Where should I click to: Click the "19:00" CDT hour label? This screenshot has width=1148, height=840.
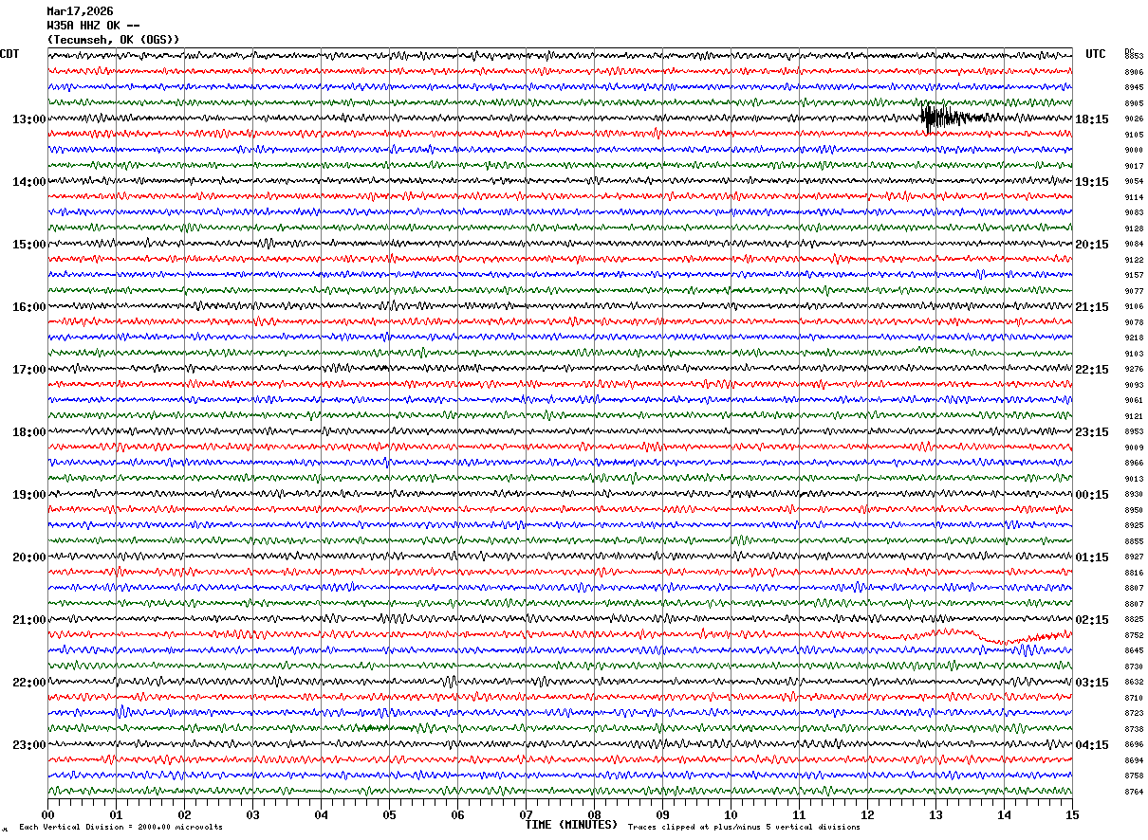[28, 495]
